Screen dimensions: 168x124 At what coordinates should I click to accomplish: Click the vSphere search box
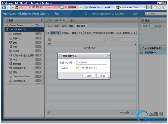point(156,14)
